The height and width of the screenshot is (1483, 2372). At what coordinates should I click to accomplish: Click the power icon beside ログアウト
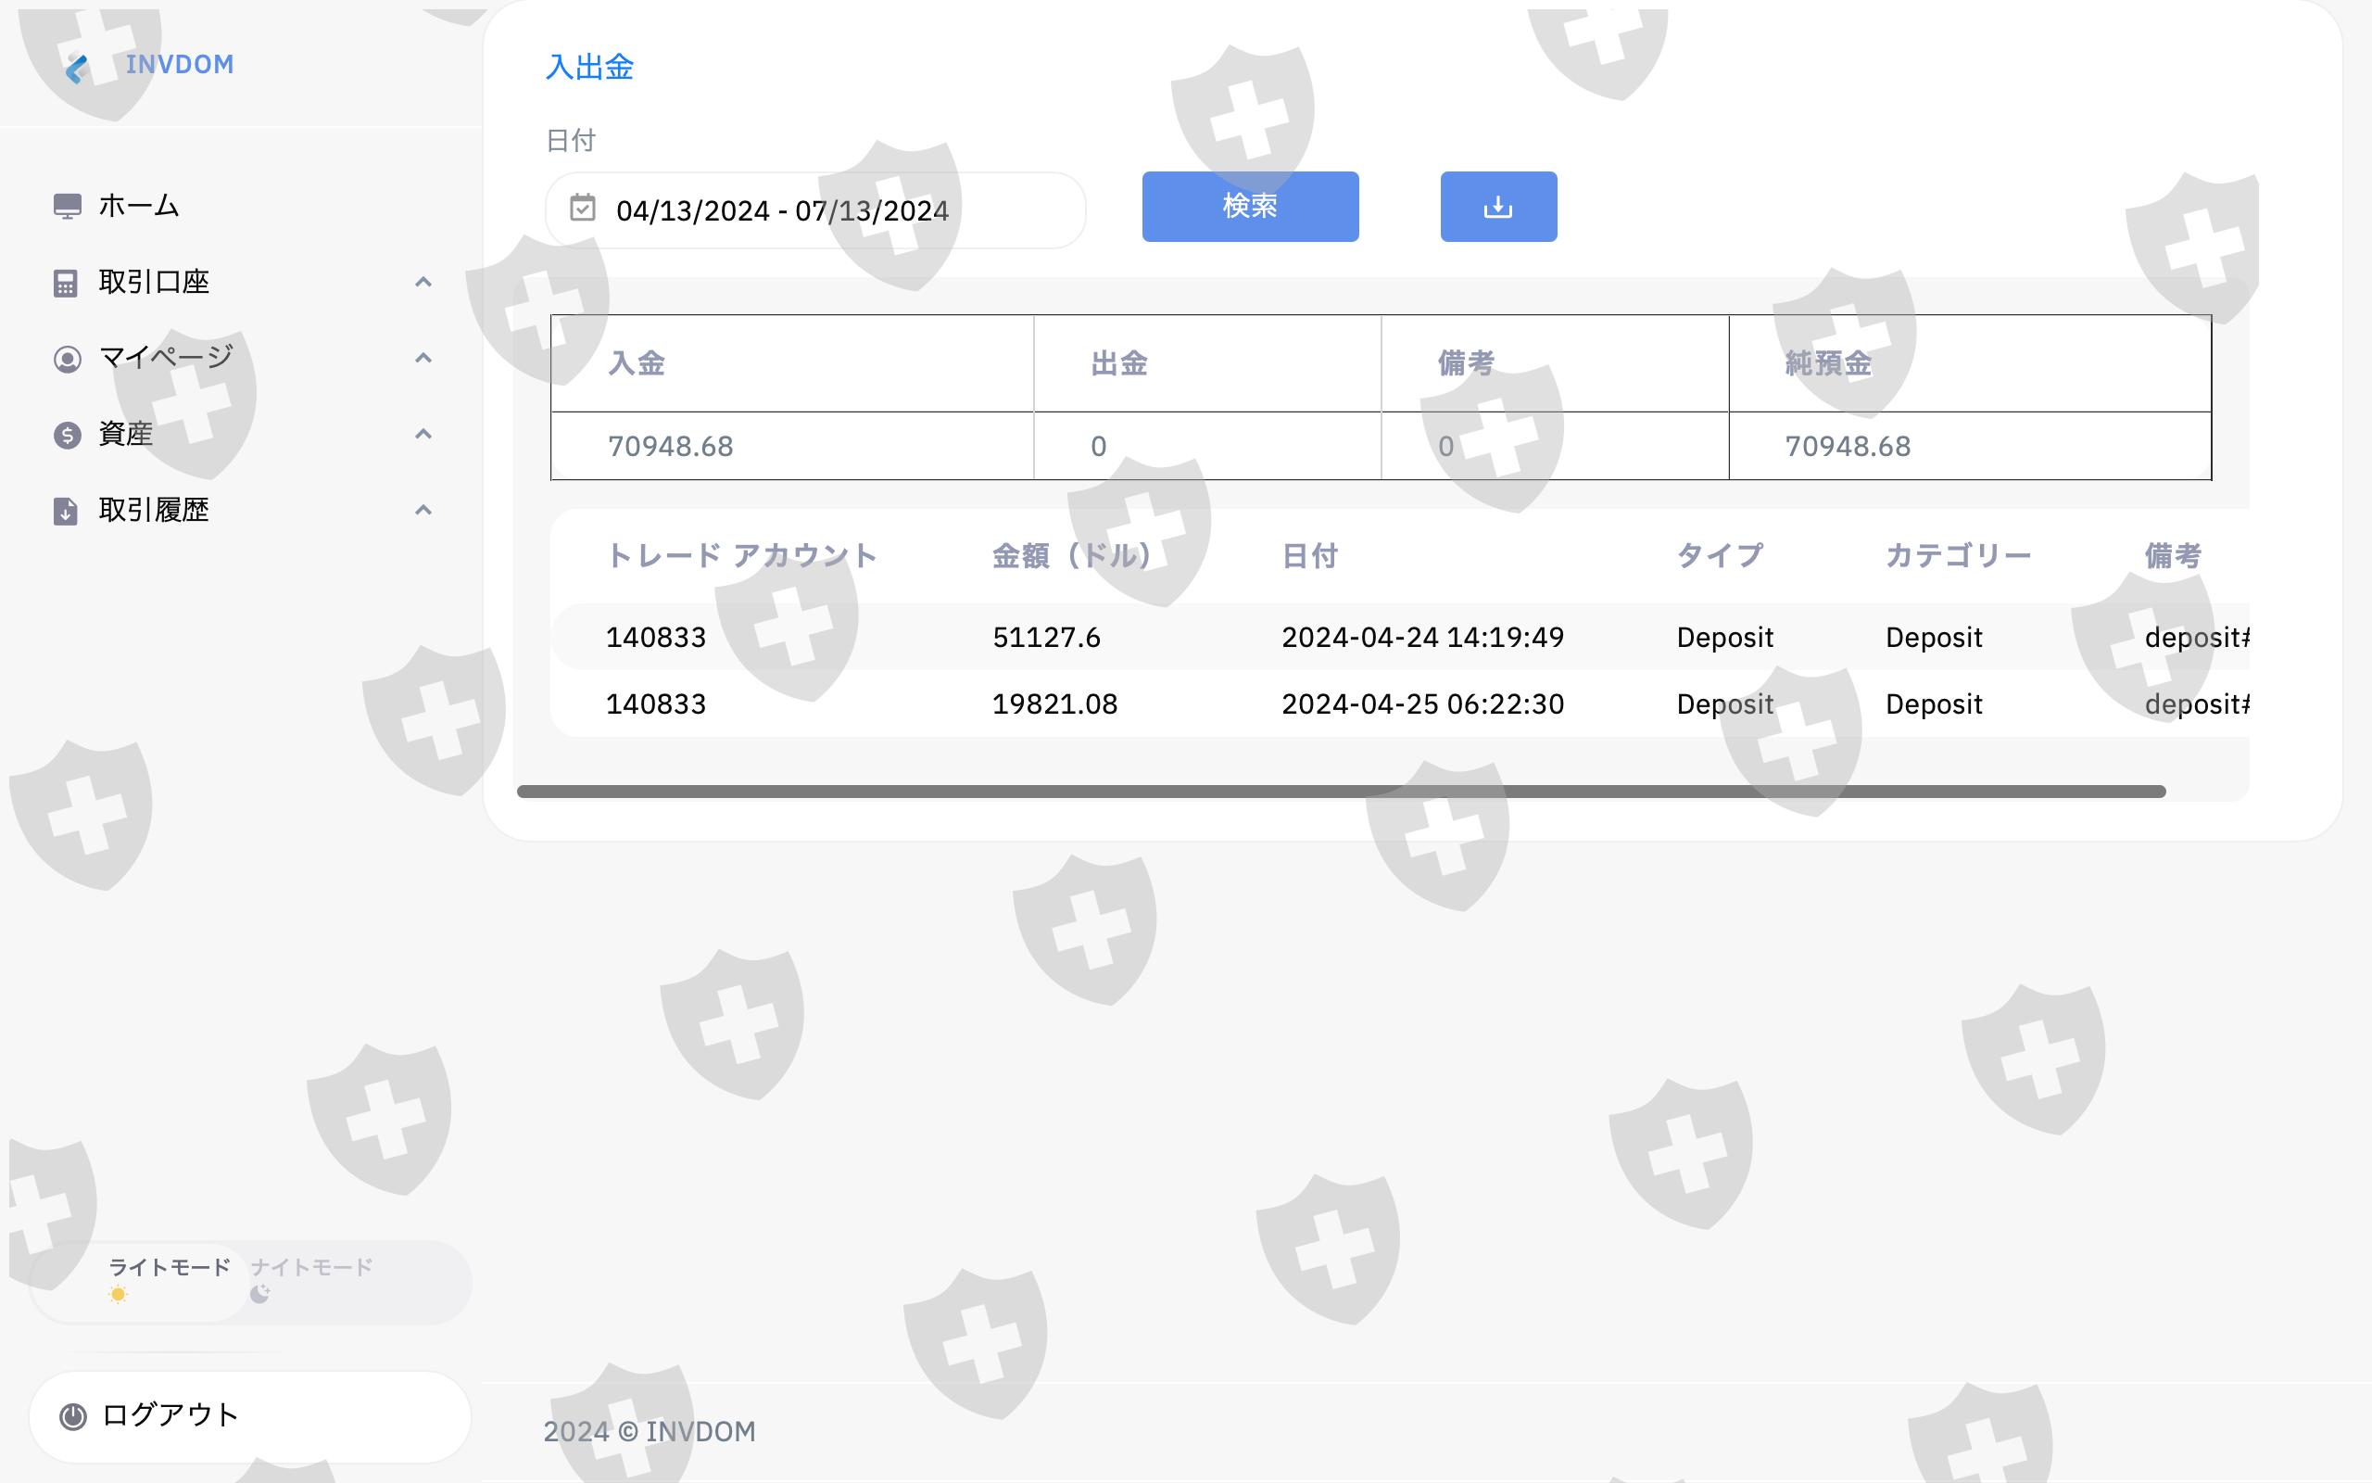(73, 1415)
